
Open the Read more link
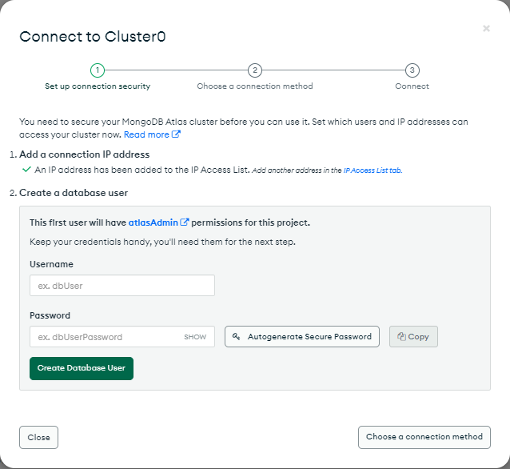pos(146,134)
